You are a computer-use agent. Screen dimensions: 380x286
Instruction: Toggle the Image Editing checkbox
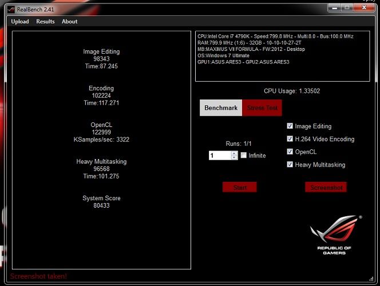[290, 126]
